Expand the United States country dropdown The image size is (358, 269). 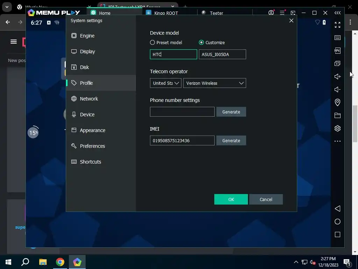(x=165, y=83)
